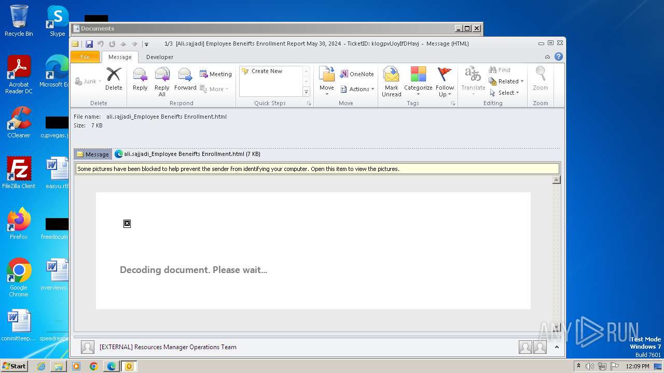This screenshot has width=664, height=373.
Task: Click the taskbar clock showing 12:09 PM
Action: 638,366
